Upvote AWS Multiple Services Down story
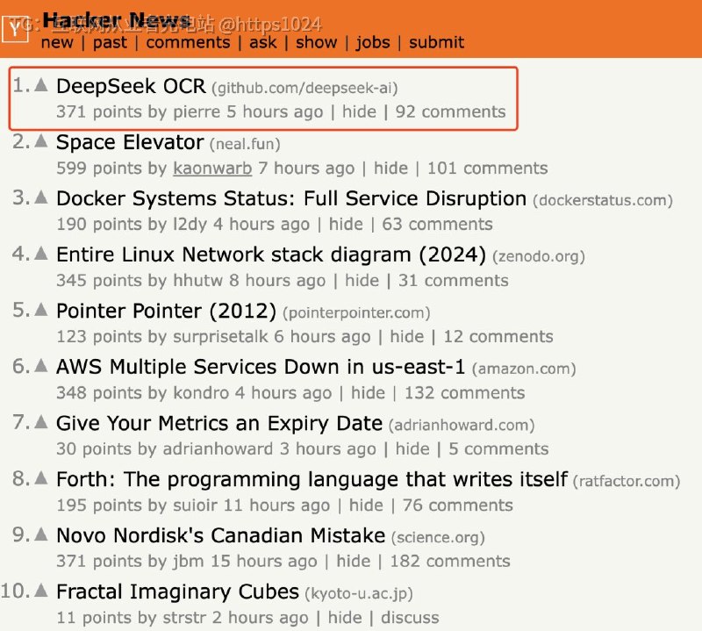This screenshot has width=702, height=631. coord(41,365)
